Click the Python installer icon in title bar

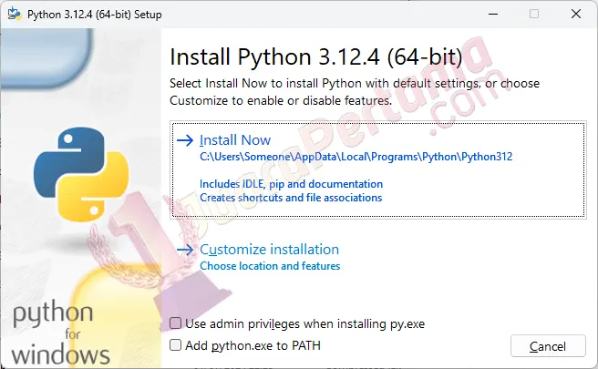15,14
